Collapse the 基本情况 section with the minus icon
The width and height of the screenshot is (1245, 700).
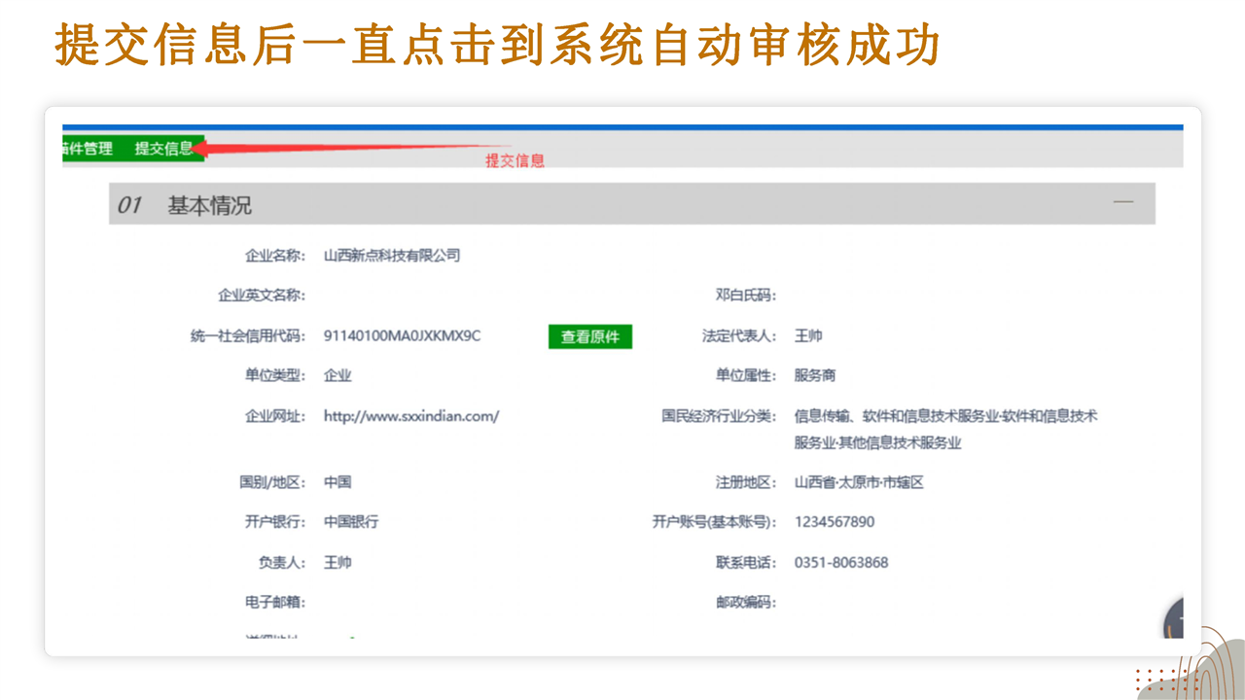[x=1123, y=202]
